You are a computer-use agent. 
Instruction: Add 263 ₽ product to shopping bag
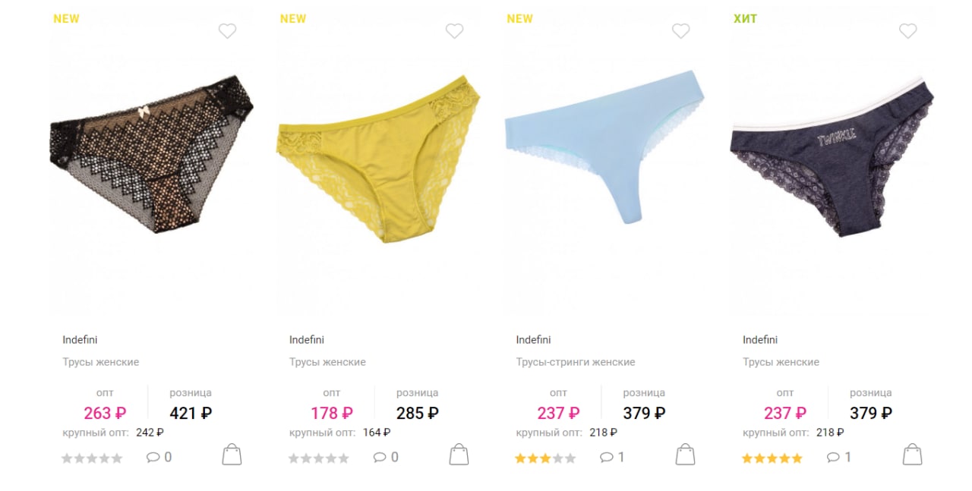[232, 455]
